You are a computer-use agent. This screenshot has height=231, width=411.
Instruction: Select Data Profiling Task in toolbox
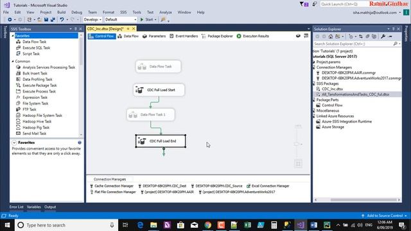(37, 80)
